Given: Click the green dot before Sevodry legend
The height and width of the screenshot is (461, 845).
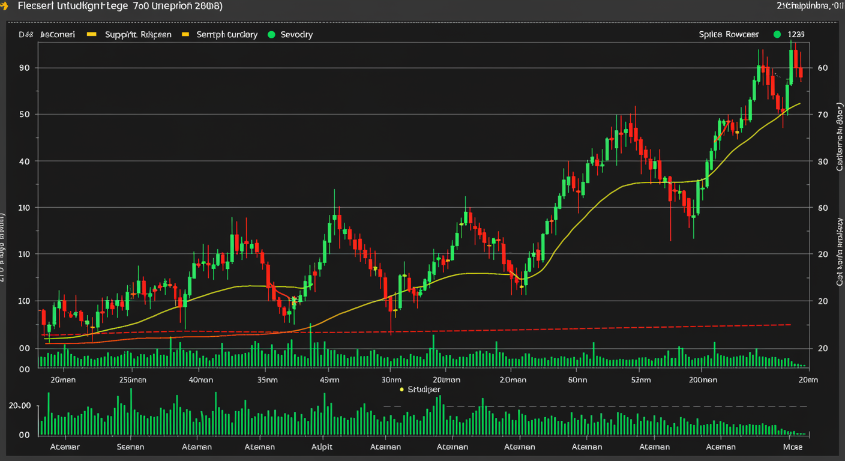Looking at the screenshot, I should point(271,35).
